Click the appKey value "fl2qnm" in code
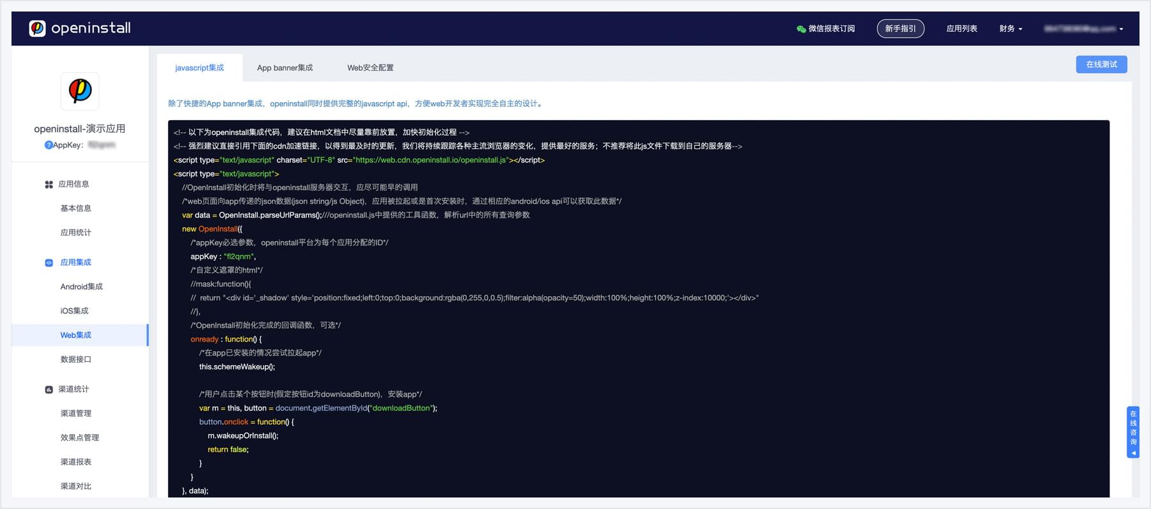 click(x=239, y=257)
